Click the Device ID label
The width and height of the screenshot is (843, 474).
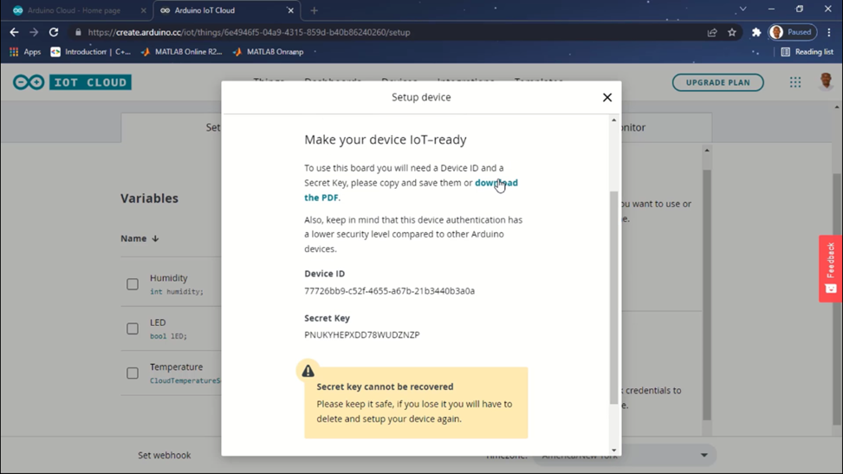point(325,273)
